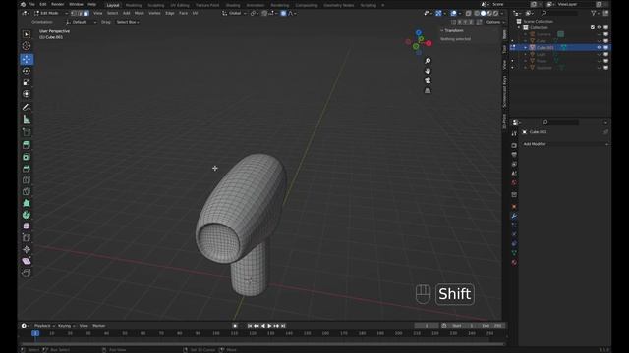The width and height of the screenshot is (629, 353).
Task: Open the Vertex menu in viewport header
Action: click(154, 13)
